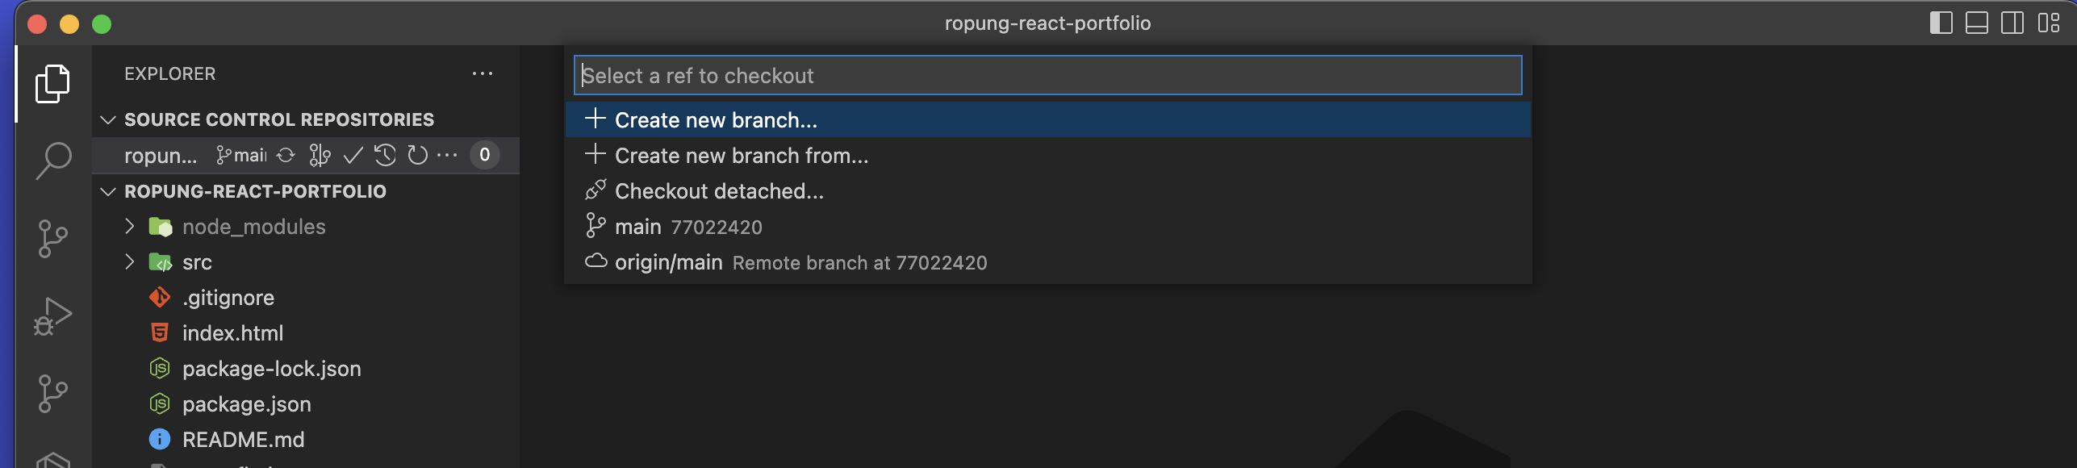The image size is (2077, 468).
Task: Open the view history clock icon
Action: (385, 155)
